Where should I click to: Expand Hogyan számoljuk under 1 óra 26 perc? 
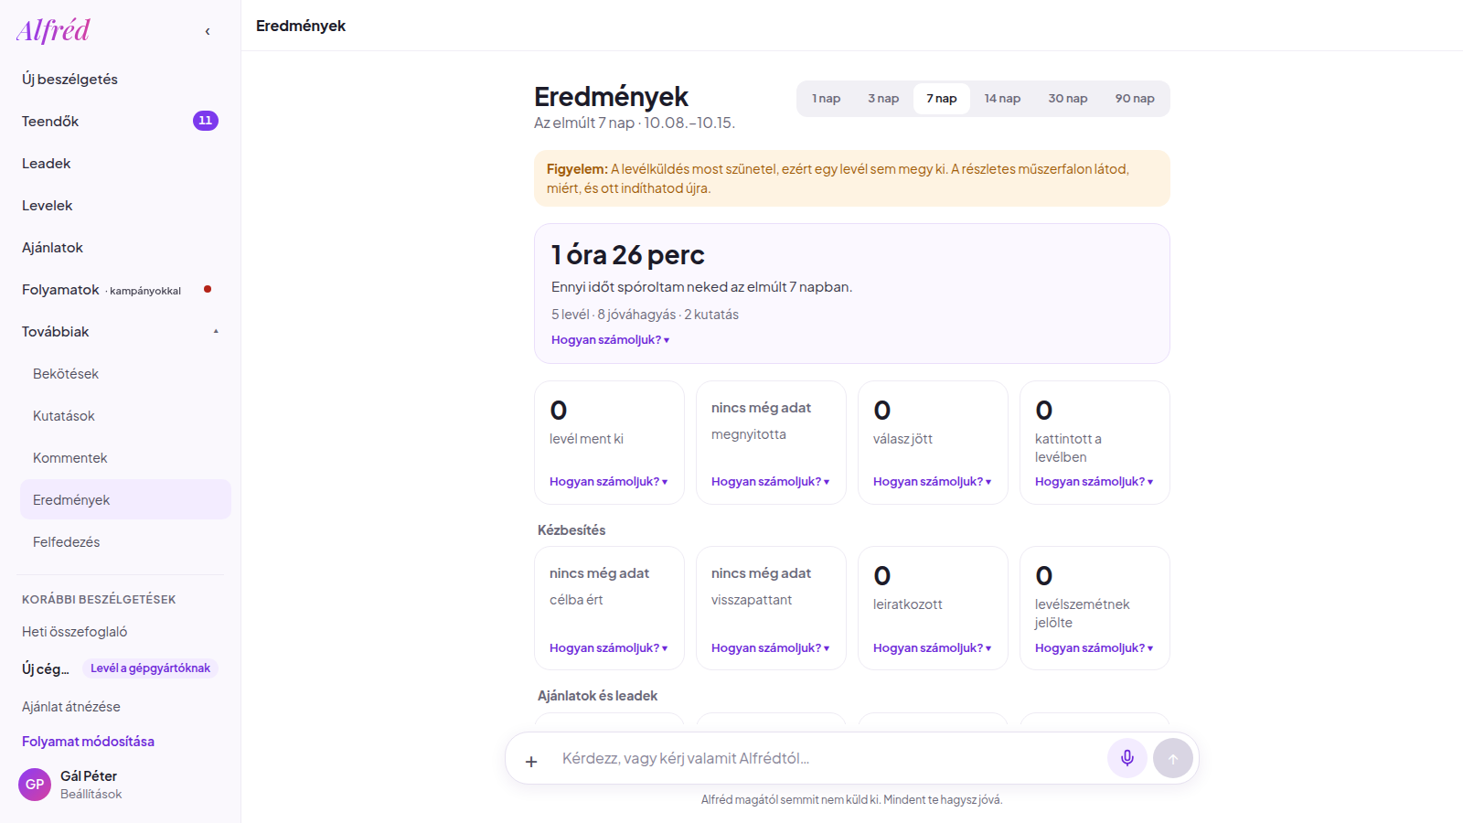(x=610, y=340)
